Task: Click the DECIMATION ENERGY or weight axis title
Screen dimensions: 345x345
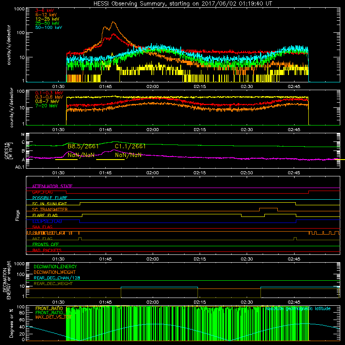Action: pos(6,280)
